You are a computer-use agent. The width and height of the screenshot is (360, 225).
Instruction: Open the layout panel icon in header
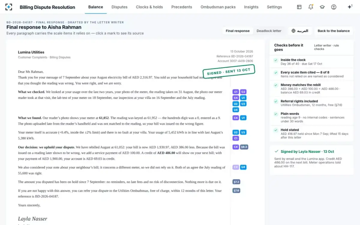299,7
